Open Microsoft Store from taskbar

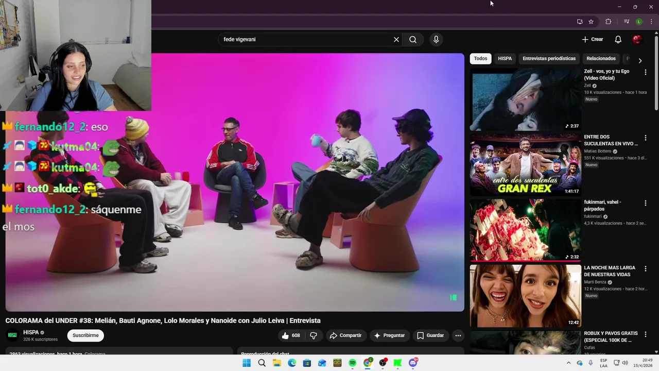(307, 363)
